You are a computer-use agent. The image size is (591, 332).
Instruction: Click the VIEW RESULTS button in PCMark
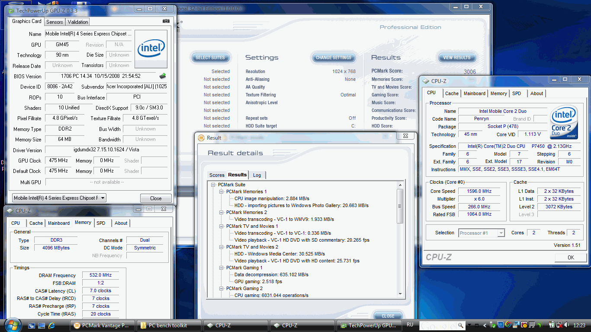coord(457,57)
